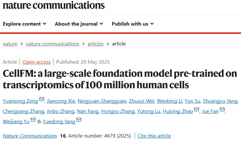241x143 pixels.
Task: Open the italic Nature Communications journal link
Action: tap(30, 136)
